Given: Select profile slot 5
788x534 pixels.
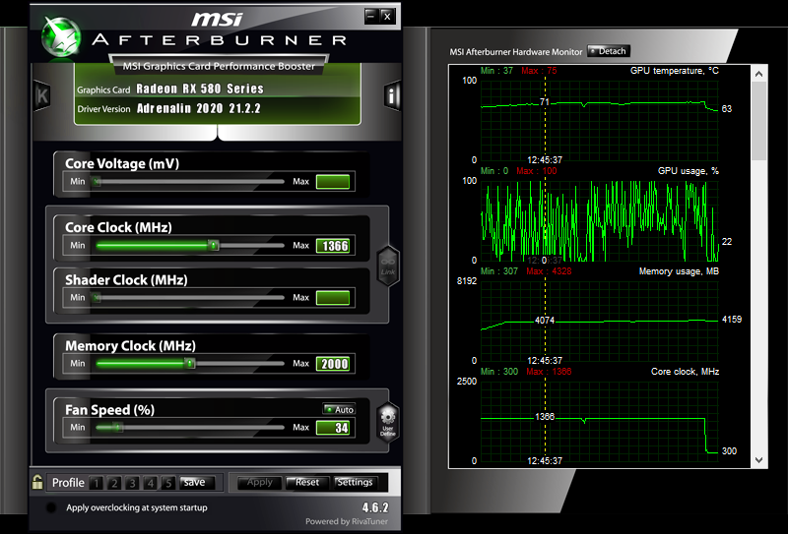Looking at the screenshot, I should pyautogui.click(x=168, y=483).
